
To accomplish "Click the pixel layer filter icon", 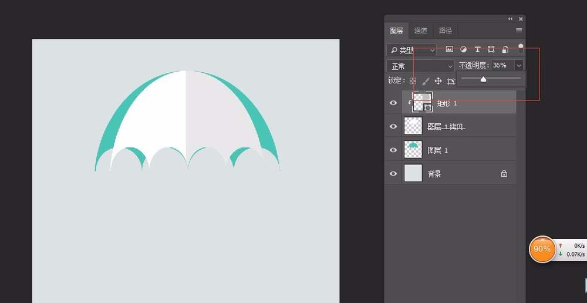I will click(x=450, y=50).
